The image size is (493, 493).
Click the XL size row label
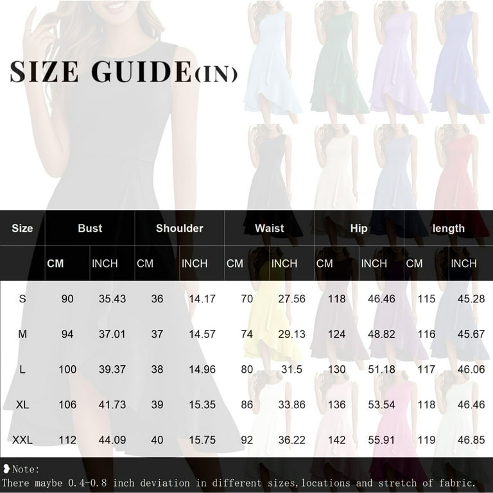tap(22, 404)
